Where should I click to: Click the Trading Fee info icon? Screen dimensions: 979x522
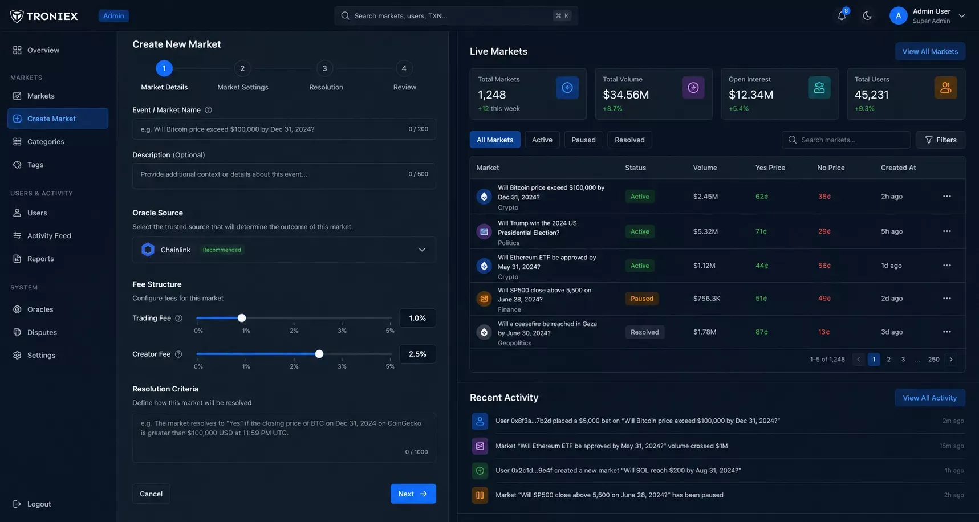tap(178, 318)
